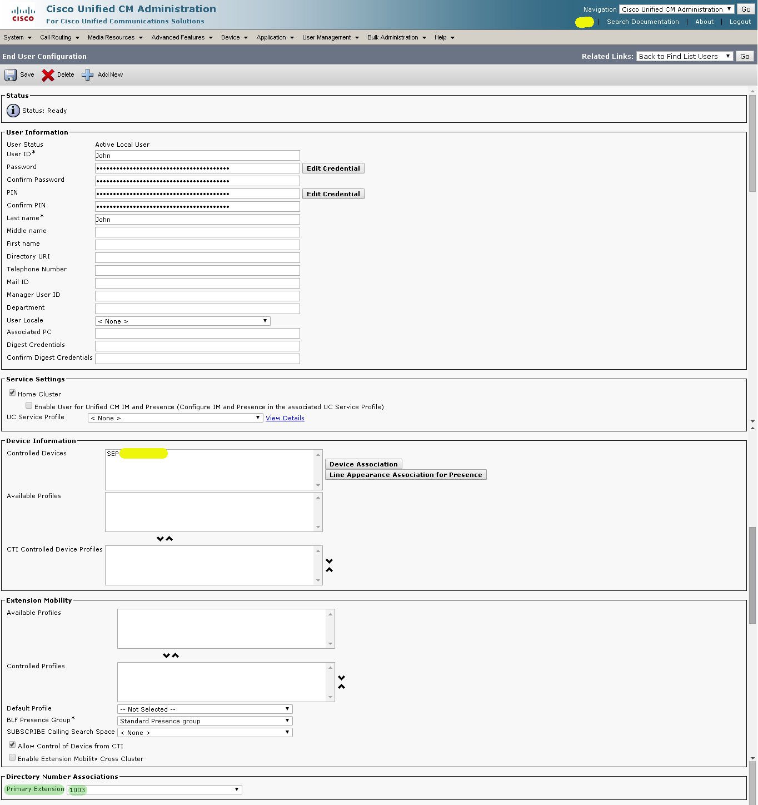Image resolution: width=758 pixels, height=805 pixels.
Task: Click the Status info icon
Action: (x=13, y=111)
